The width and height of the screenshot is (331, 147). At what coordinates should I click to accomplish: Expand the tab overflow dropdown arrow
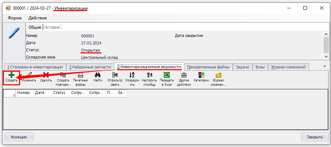[x=325, y=66]
